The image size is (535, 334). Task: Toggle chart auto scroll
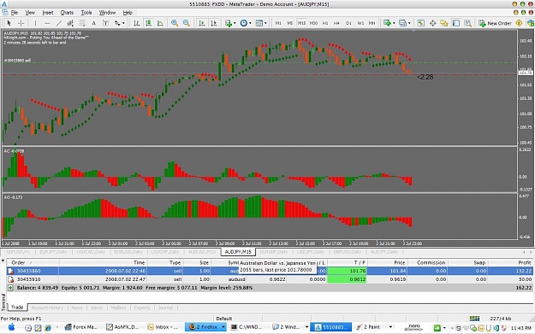pos(202,23)
